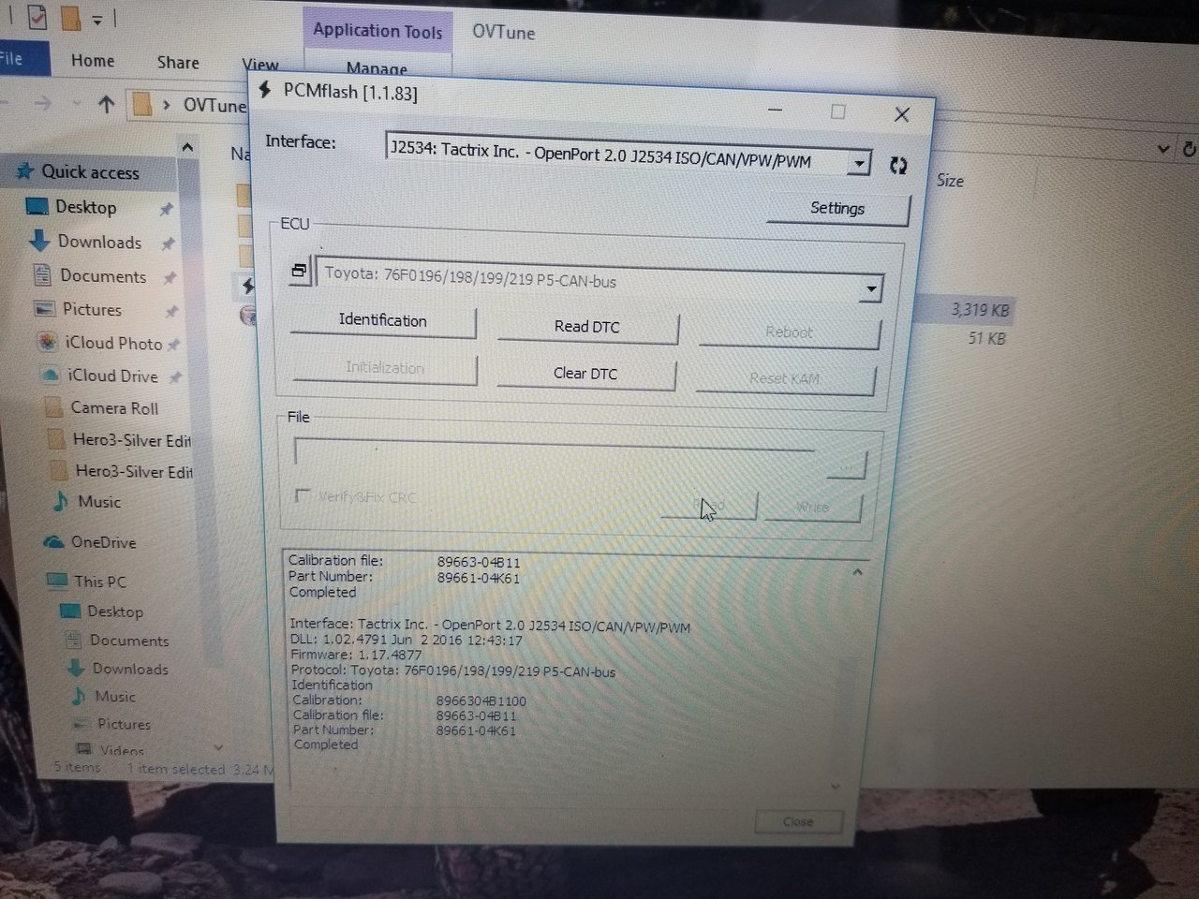Select the 3,319 KB file row
The image size is (1199, 899).
pyautogui.click(x=980, y=310)
